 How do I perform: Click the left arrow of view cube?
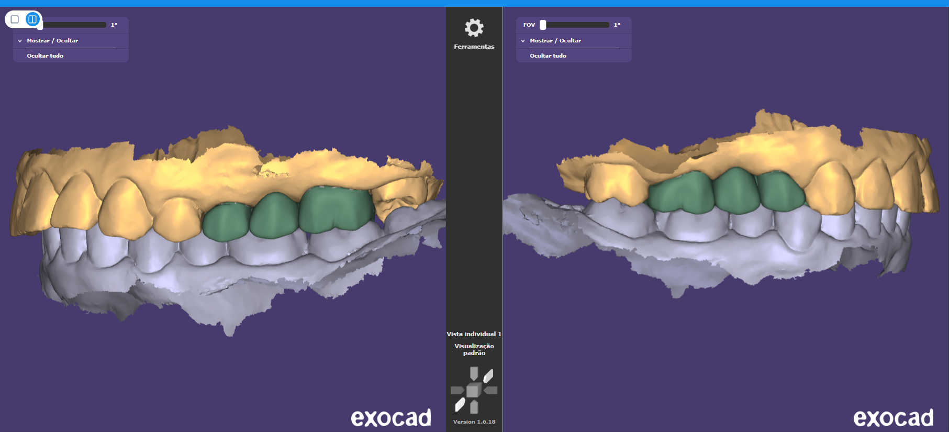tap(457, 390)
